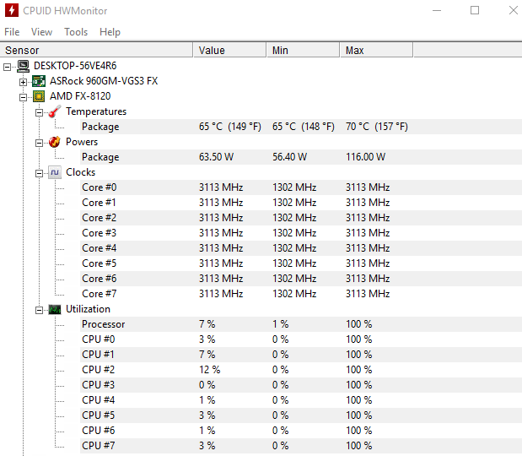522x456 pixels.
Task: Expand the ASRock 960GM-VGS3 FX node
Action: point(23,82)
